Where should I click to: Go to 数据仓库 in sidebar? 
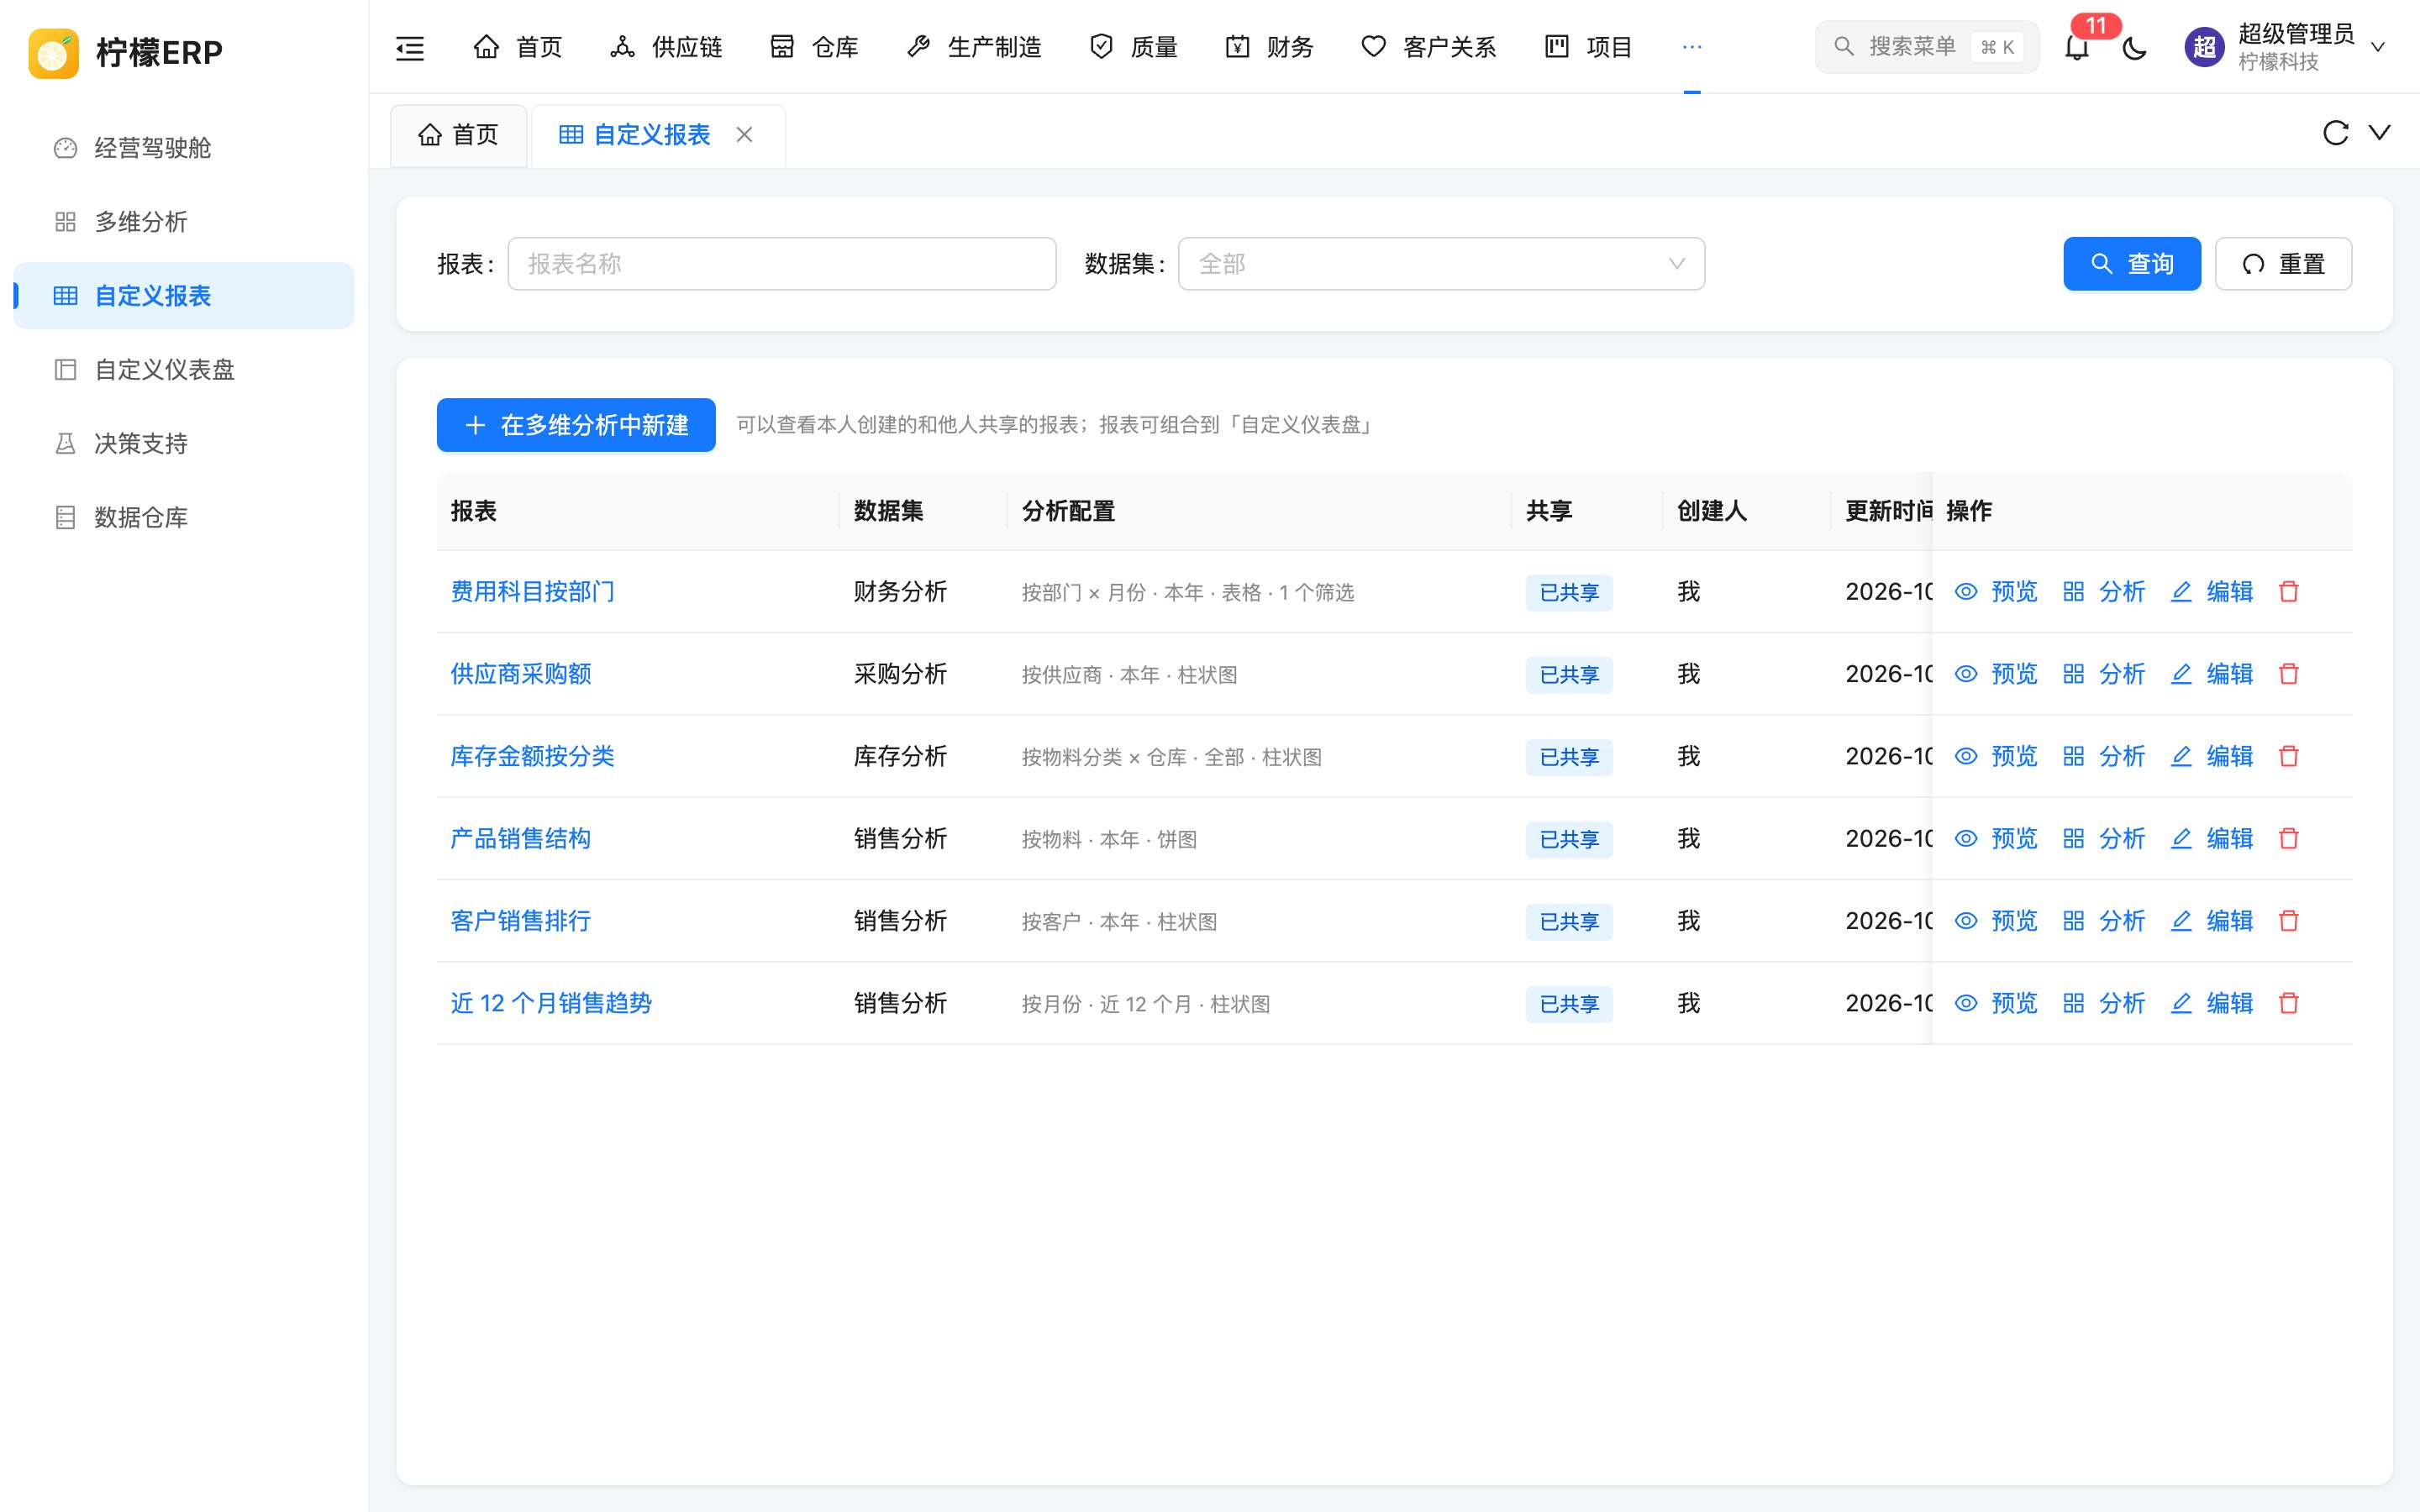coord(184,518)
